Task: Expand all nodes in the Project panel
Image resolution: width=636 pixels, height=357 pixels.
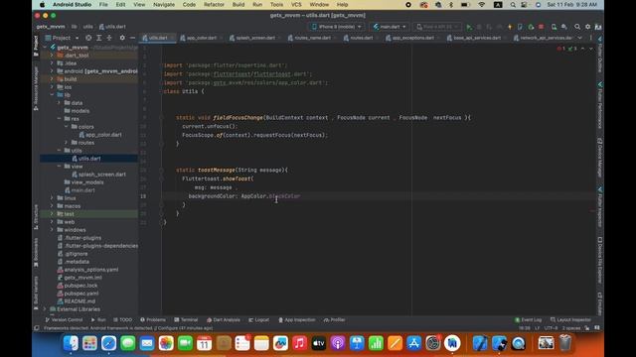Action: [x=99, y=38]
